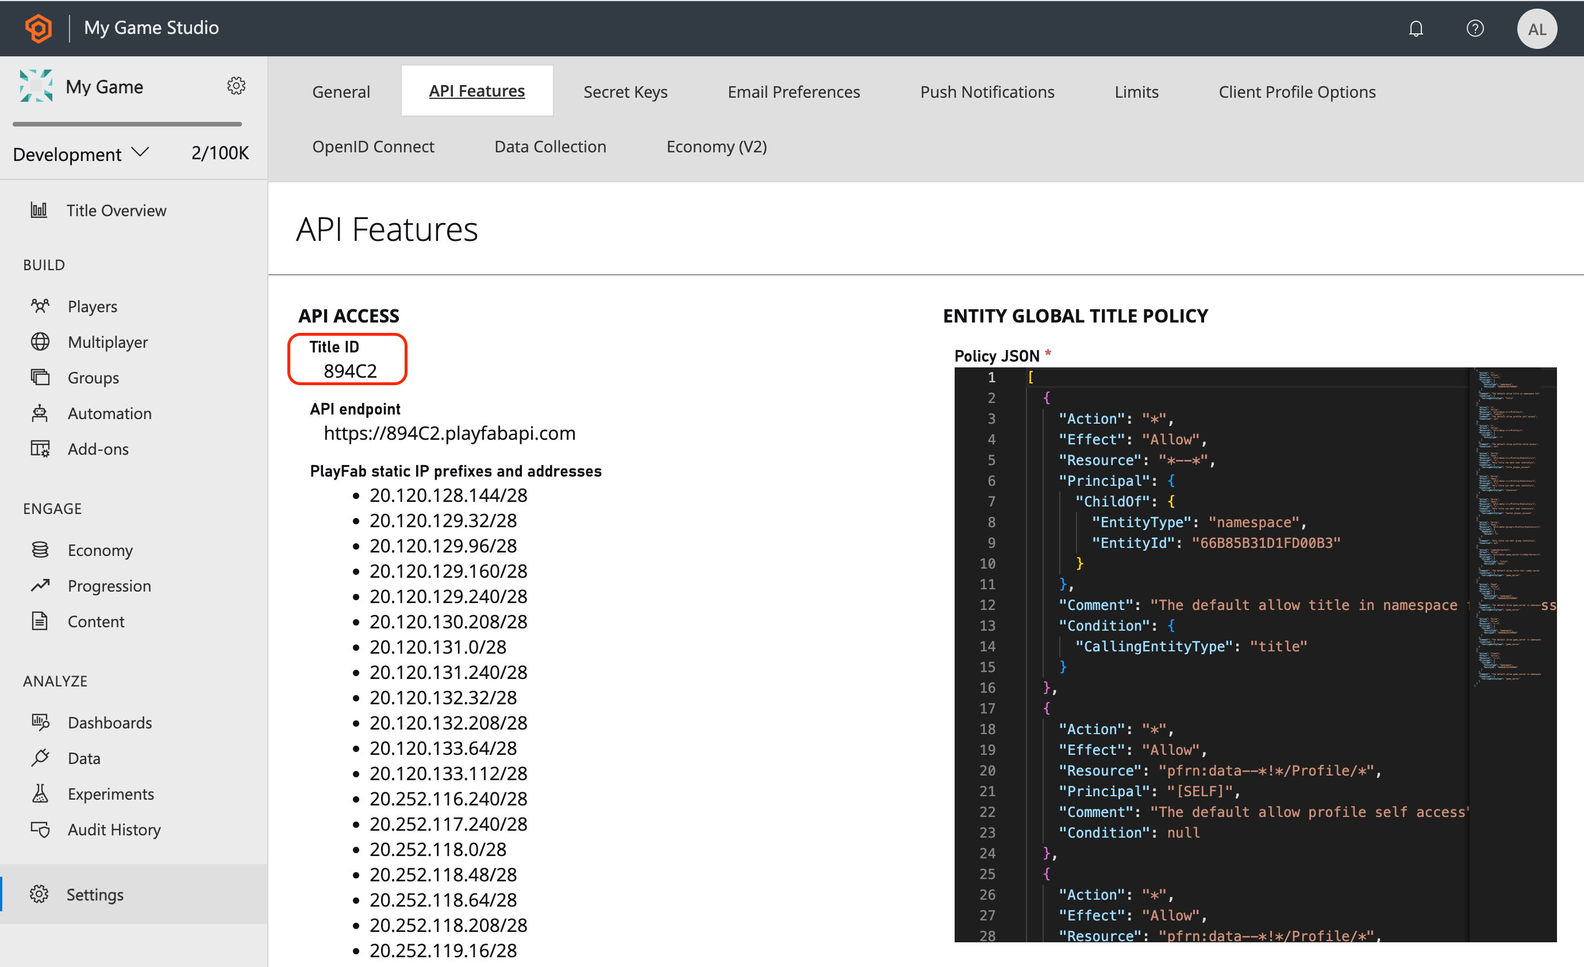Click the PlayFab logo
The image size is (1584, 967).
[x=38, y=28]
